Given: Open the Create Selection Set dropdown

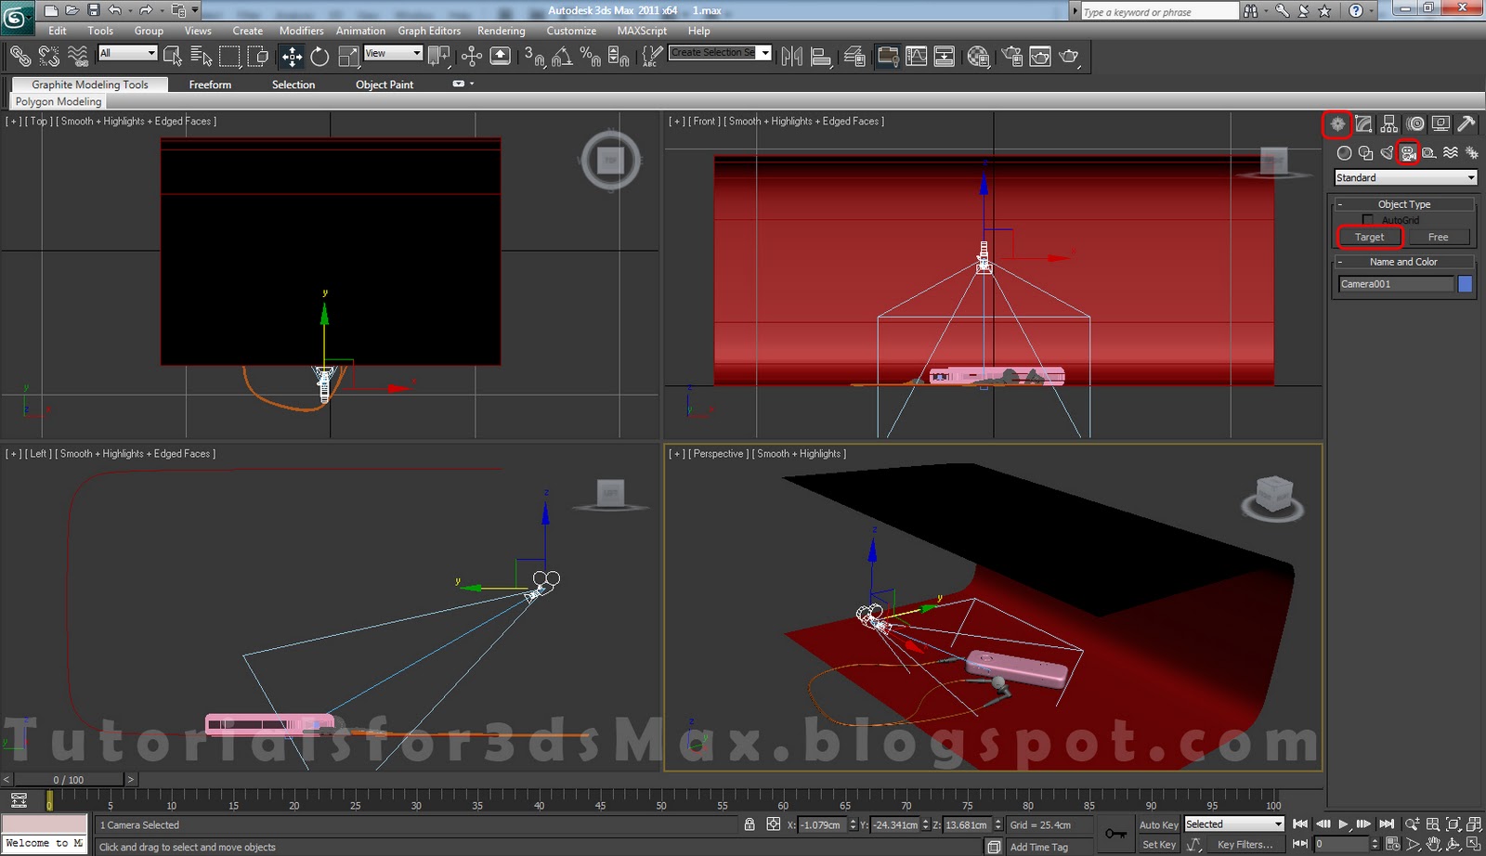Looking at the screenshot, I should click(x=721, y=53).
